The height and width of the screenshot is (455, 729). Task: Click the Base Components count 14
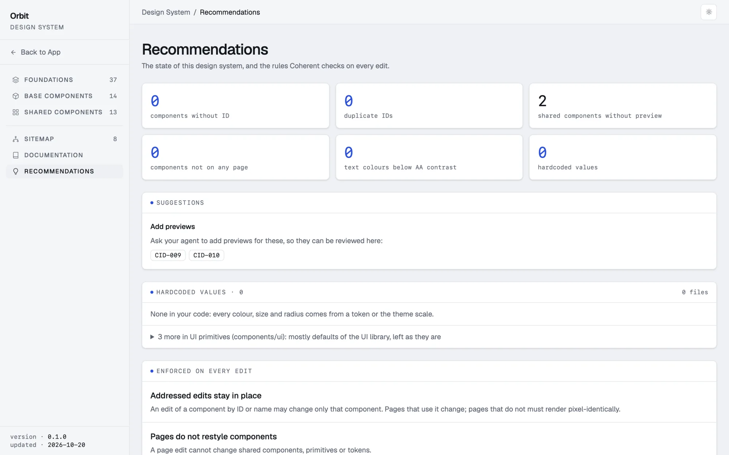coord(113,96)
